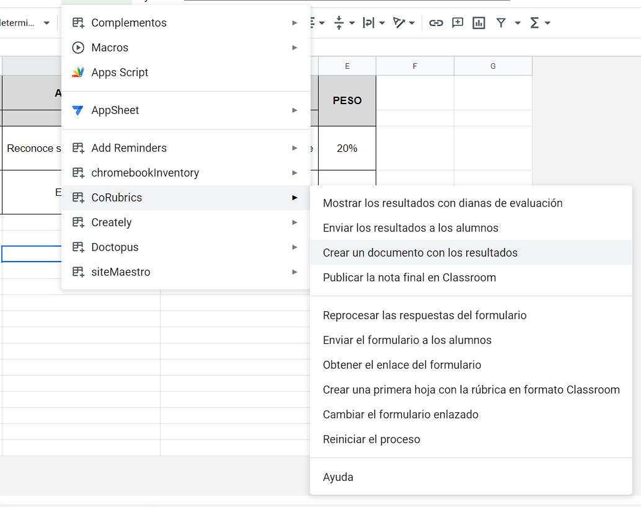Select Crear un documento con los resultados

point(471,252)
